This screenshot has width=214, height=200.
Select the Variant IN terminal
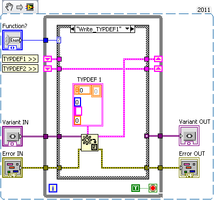point(12,136)
